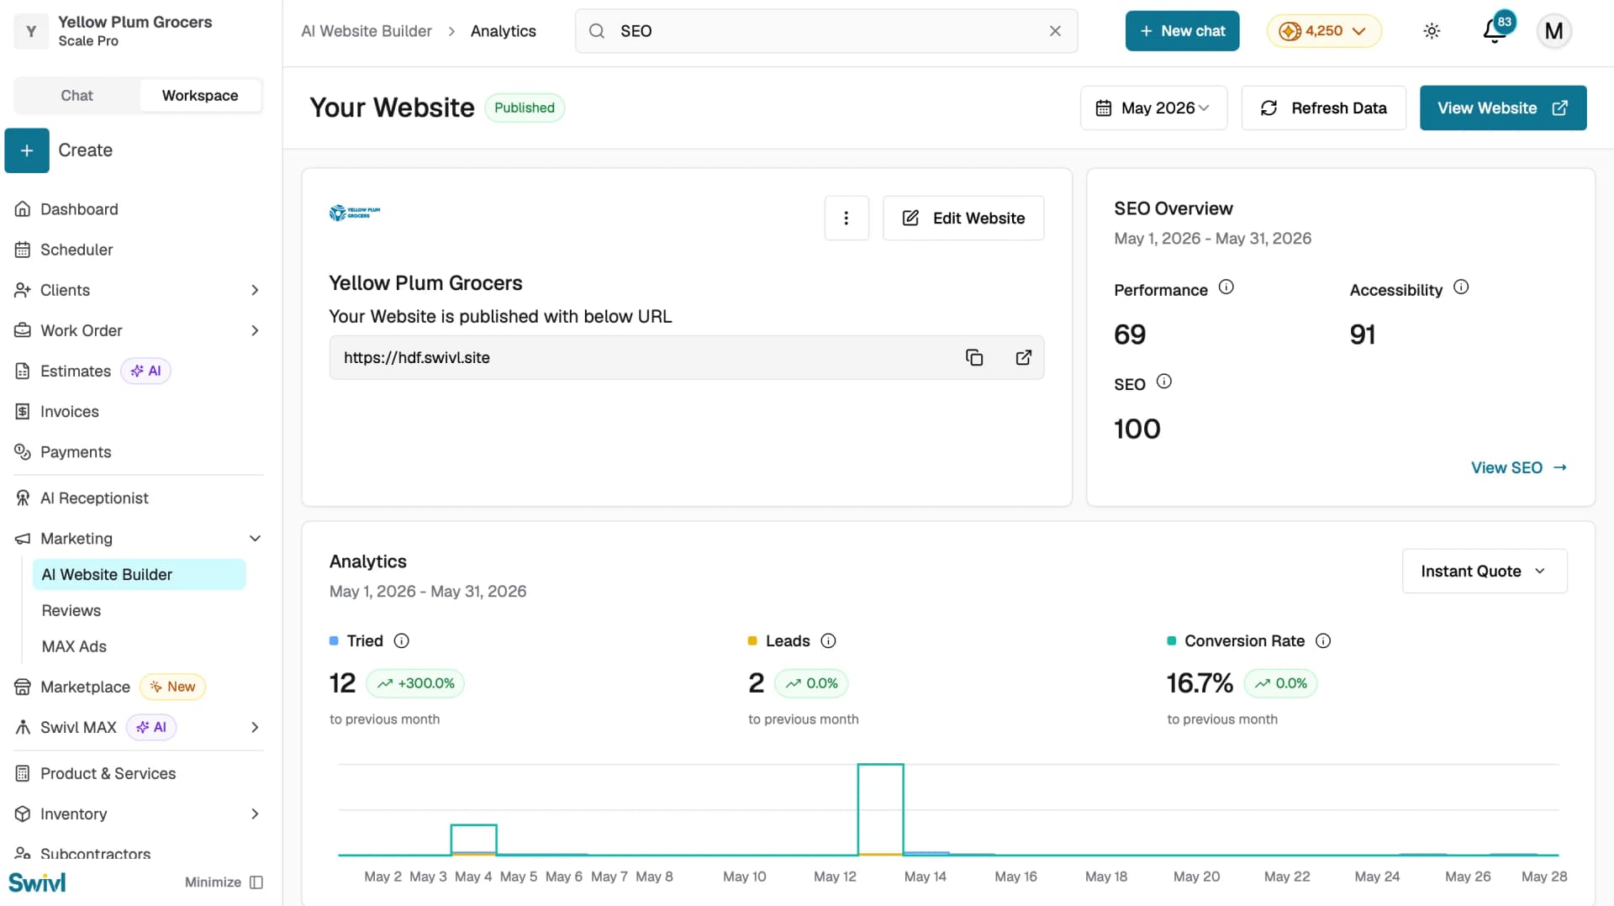Open Marketplace from the sidebar
Viewport: 1614px width, 906px height.
85,687
